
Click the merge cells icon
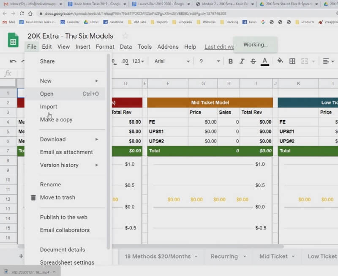[304, 61]
